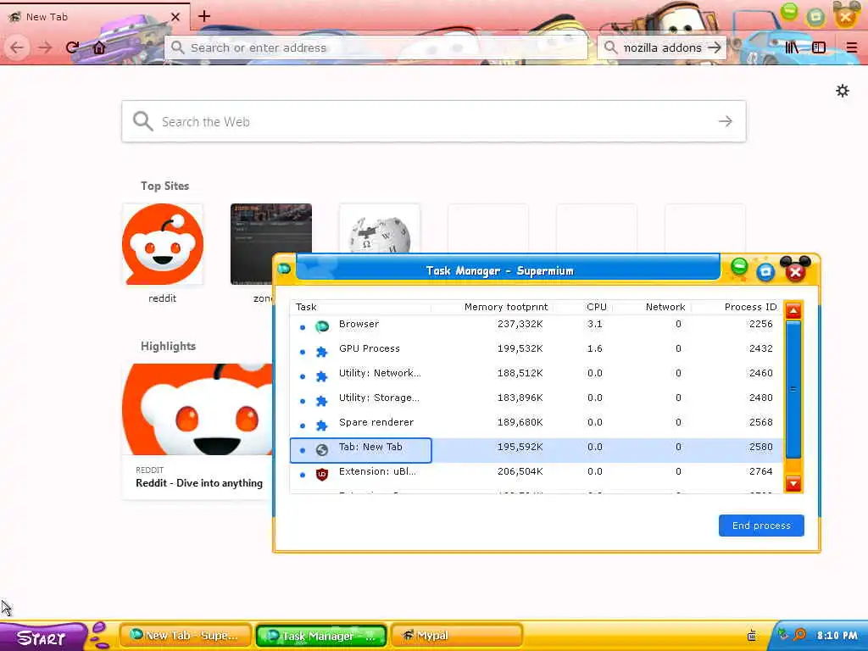
Task: Open the Wikipedia top site tile
Action: click(379, 228)
